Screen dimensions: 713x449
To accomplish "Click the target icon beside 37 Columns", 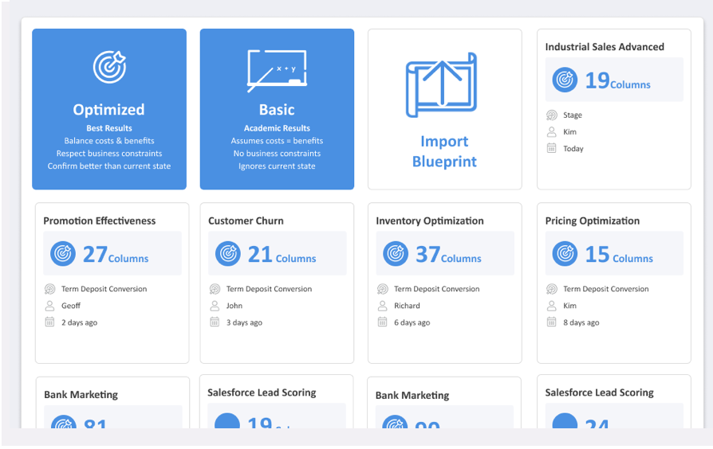I will pos(396,254).
